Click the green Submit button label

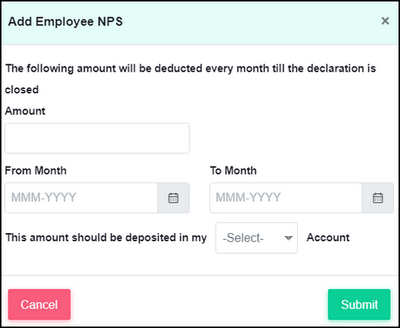tap(359, 304)
